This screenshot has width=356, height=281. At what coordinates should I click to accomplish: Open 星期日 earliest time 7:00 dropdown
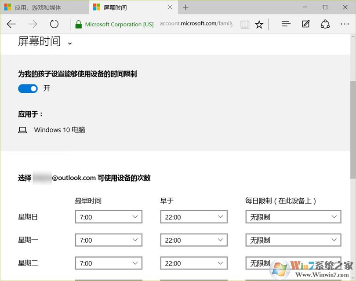[x=109, y=217]
